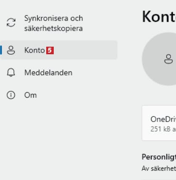
Task: Click the person icon beside Konto
Action: [x=11, y=50]
